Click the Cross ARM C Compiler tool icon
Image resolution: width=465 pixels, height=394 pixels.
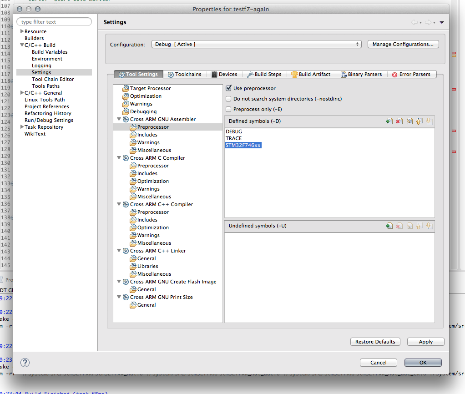(126, 158)
